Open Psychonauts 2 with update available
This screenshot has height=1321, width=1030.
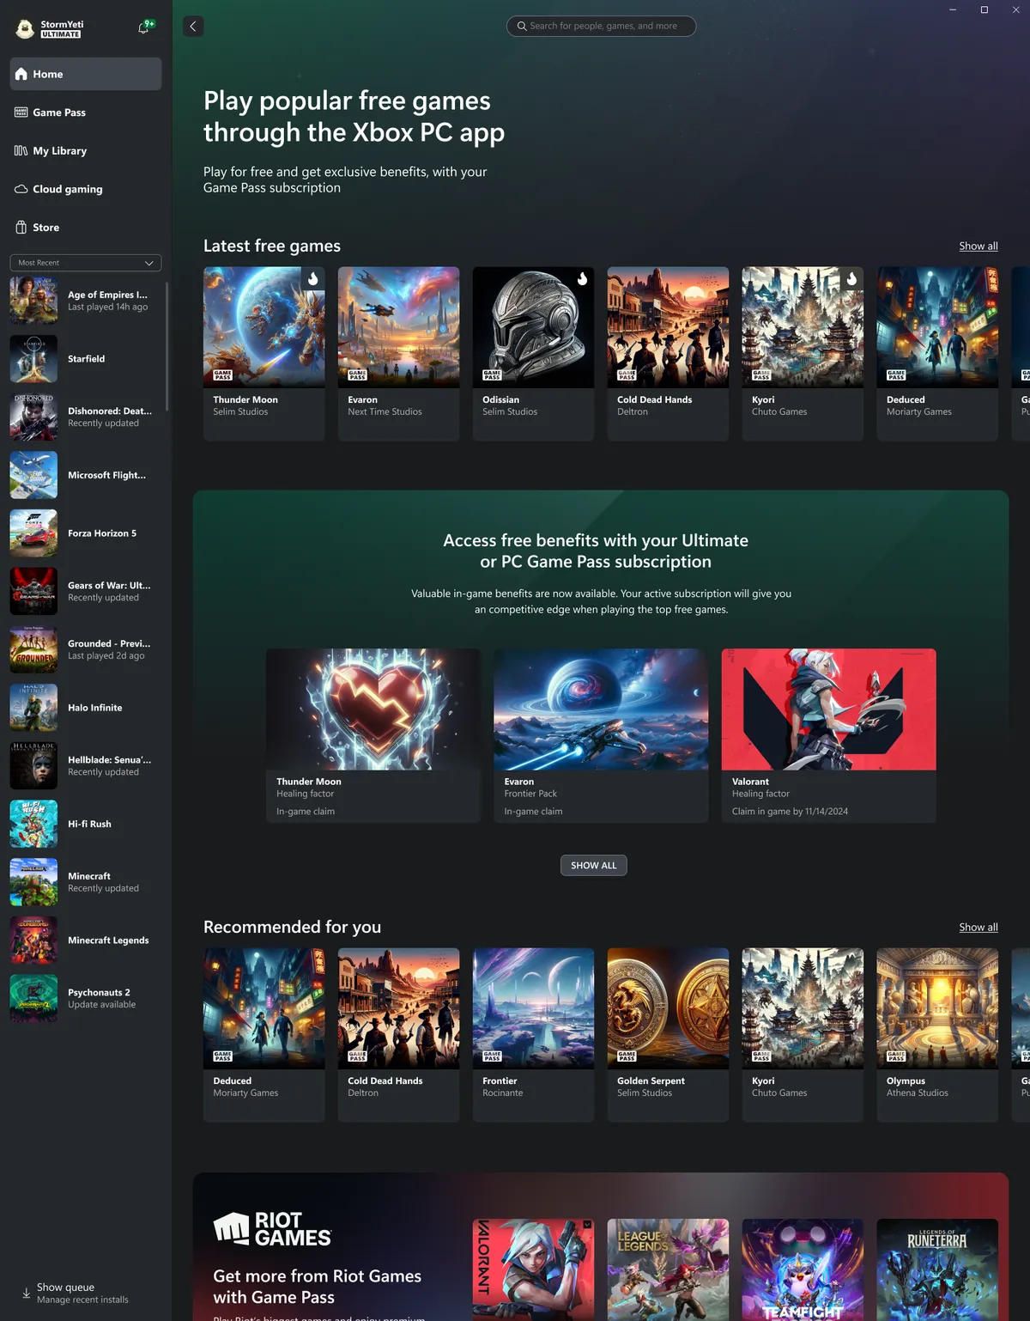point(86,998)
